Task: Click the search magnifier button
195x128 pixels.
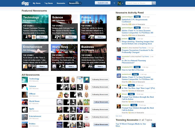Action: 154,3
